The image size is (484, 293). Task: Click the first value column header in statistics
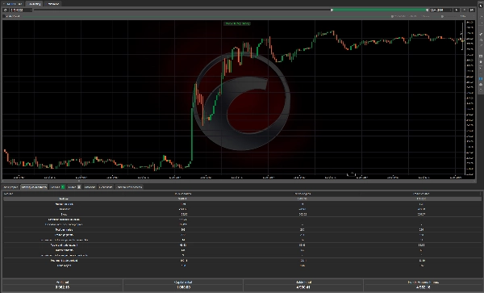(x=183, y=194)
